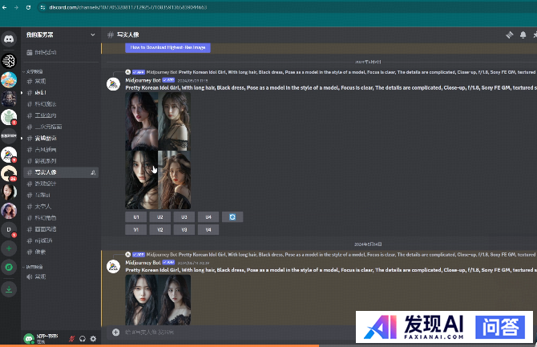Toggle headphone deafen in user panel
This screenshot has height=347, width=537.
[83, 339]
